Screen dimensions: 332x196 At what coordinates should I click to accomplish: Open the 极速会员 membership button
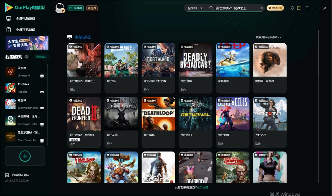(275, 8)
